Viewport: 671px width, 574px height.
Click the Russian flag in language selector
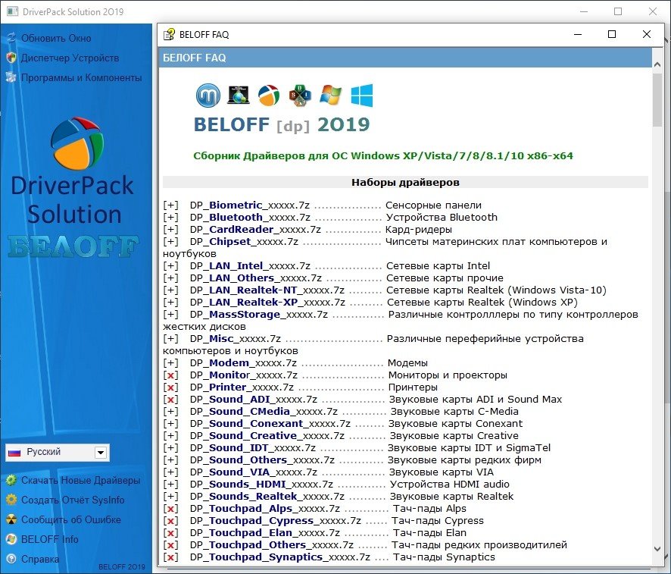tap(14, 453)
